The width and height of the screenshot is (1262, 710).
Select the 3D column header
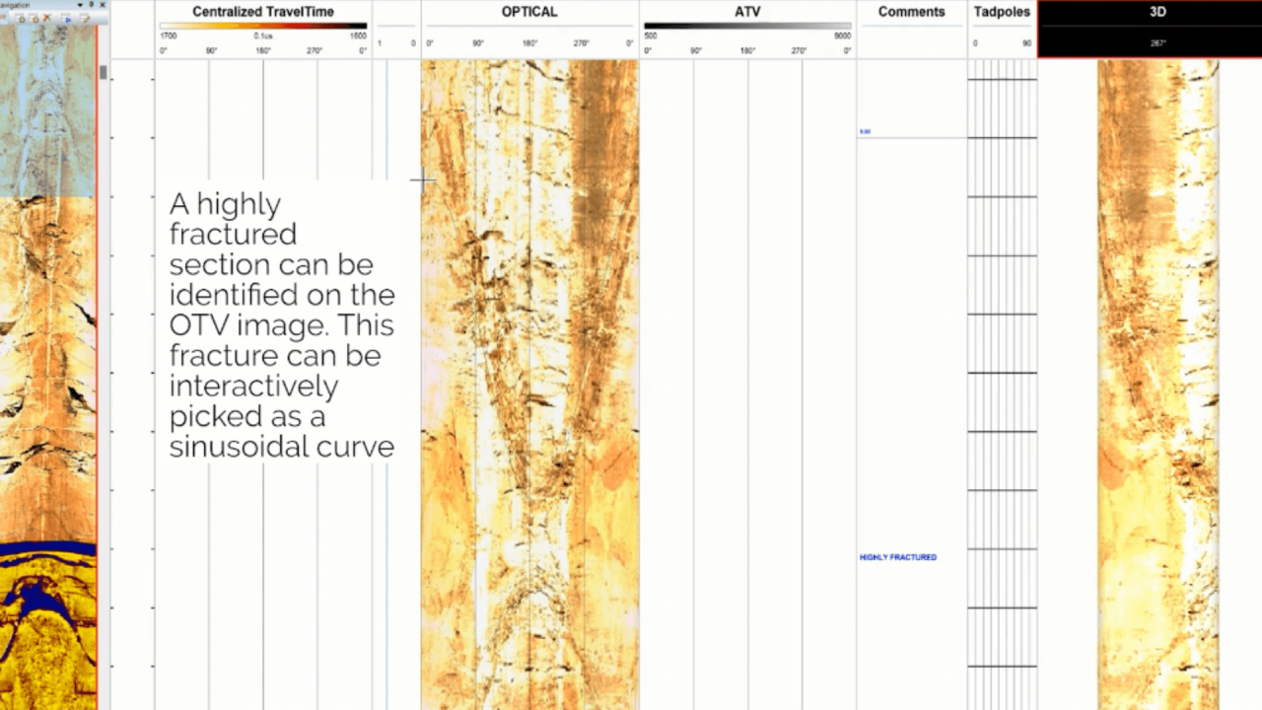tap(1157, 12)
